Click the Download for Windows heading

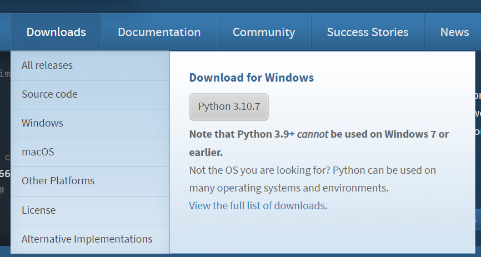(251, 78)
